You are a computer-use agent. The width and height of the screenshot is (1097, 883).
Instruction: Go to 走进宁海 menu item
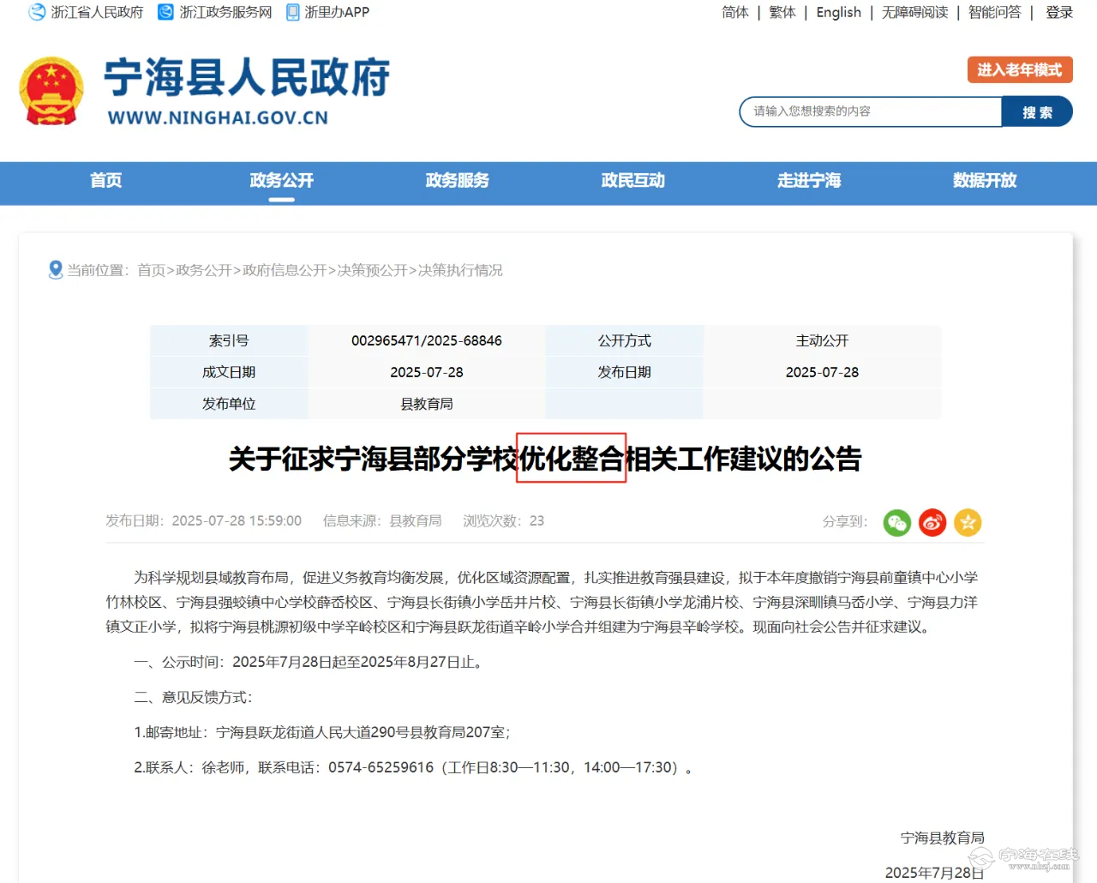coord(809,180)
